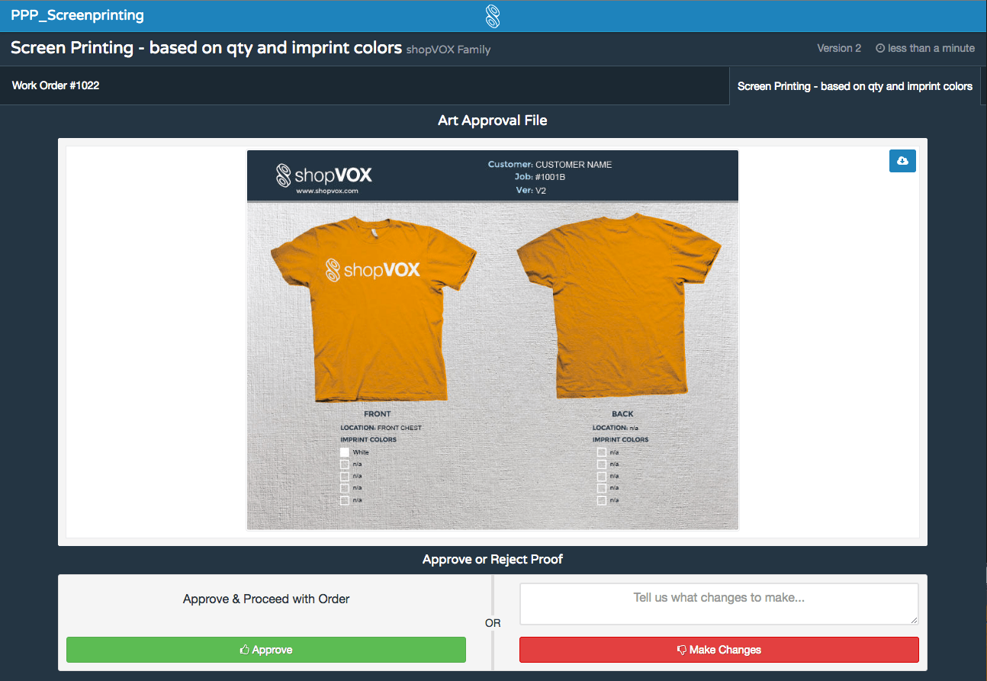Viewport: 987px width, 681px height.
Task: Switch to the Work Order #1022 tab
Action: coord(56,85)
